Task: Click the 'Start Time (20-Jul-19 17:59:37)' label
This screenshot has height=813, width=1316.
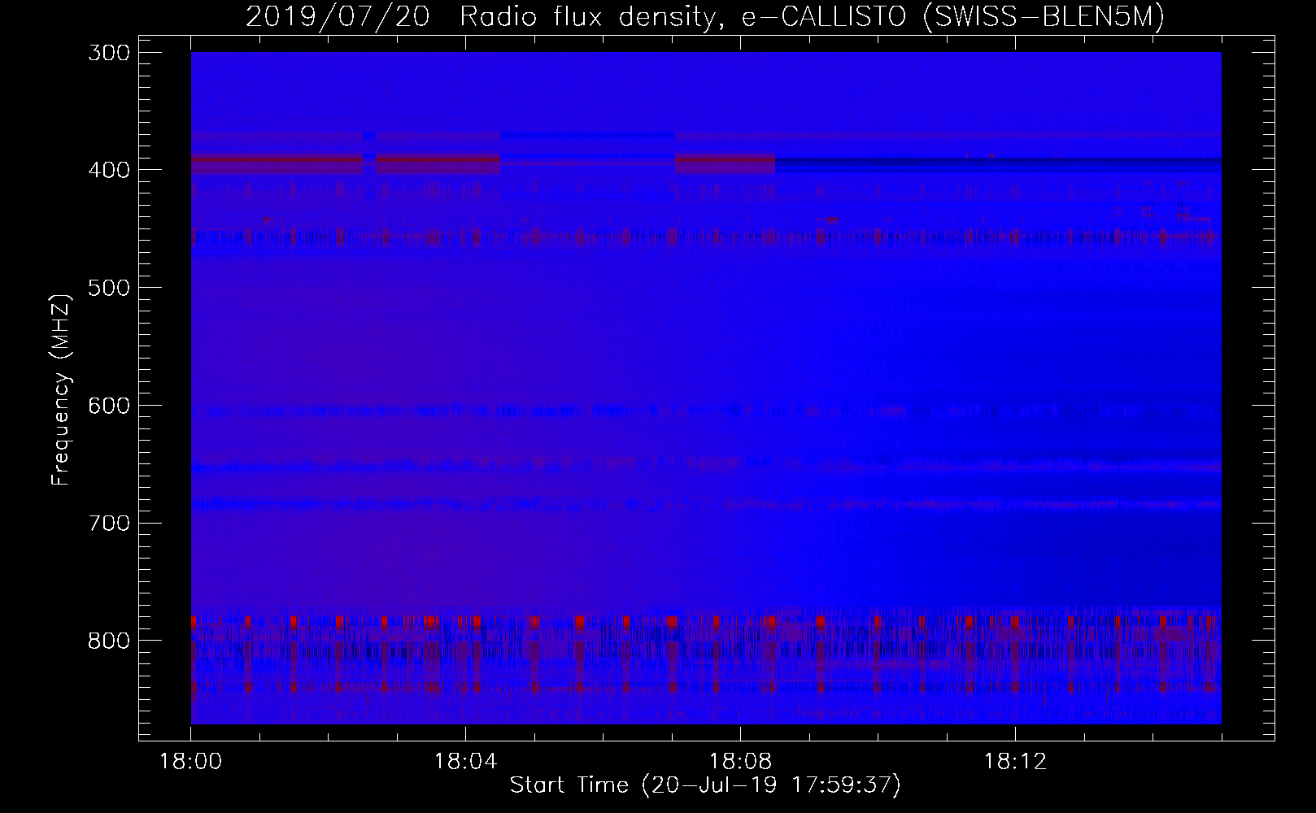Action: click(x=705, y=785)
